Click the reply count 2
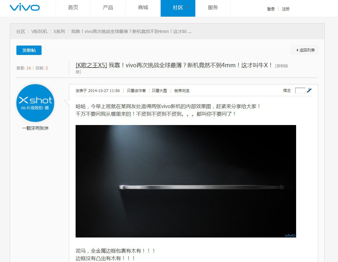This screenshot has width=338, height=262. 47,68
